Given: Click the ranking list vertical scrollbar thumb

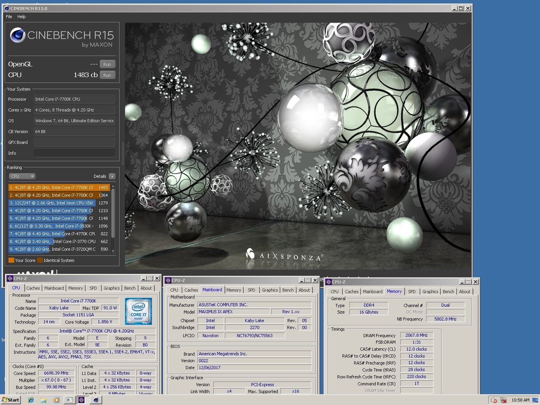Looking at the screenshot, I should (x=113, y=213).
